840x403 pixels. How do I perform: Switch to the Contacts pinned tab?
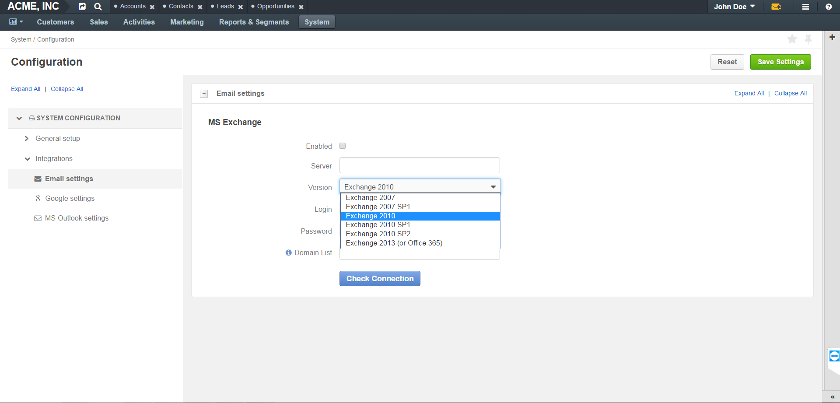[181, 6]
